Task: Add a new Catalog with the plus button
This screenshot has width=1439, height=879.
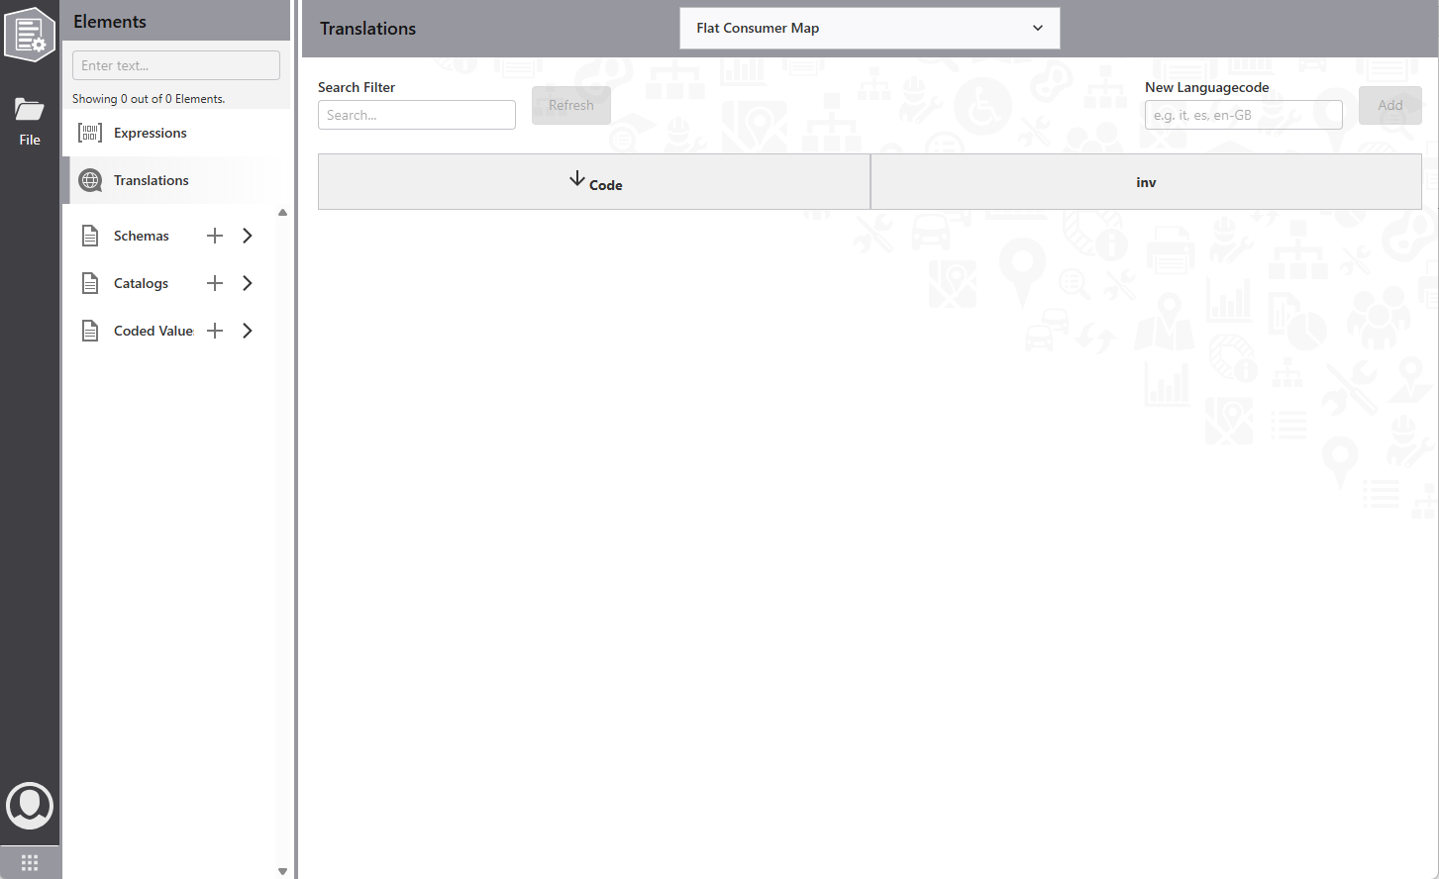Action: pos(215,283)
